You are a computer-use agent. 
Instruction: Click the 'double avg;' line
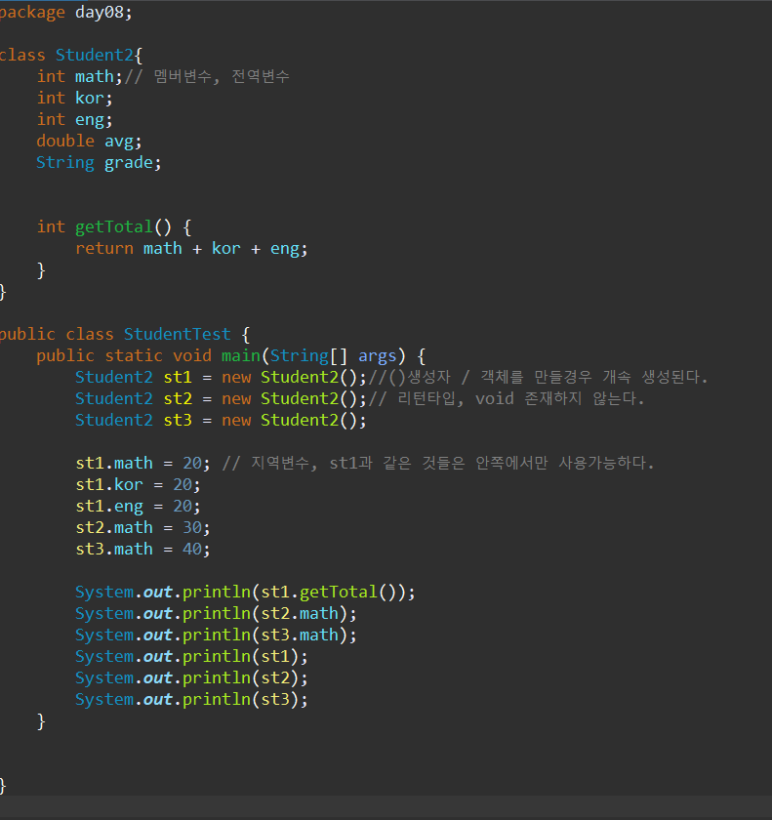tap(89, 142)
